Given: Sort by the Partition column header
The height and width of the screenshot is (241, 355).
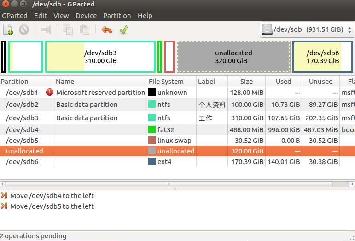Looking at the screenshot, I should point(27,81).
